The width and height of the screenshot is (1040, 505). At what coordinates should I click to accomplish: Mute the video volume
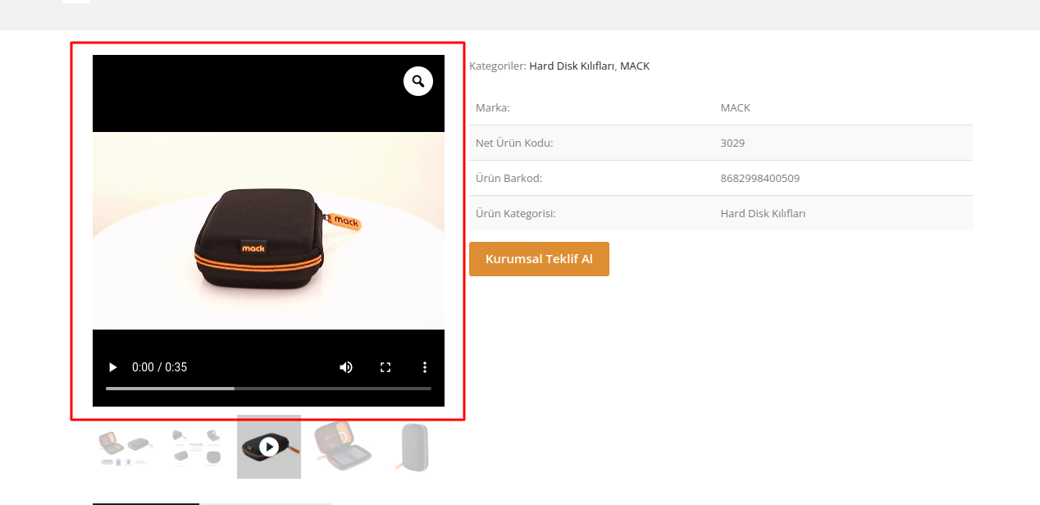pyautogui.click(x=346, y=367)
